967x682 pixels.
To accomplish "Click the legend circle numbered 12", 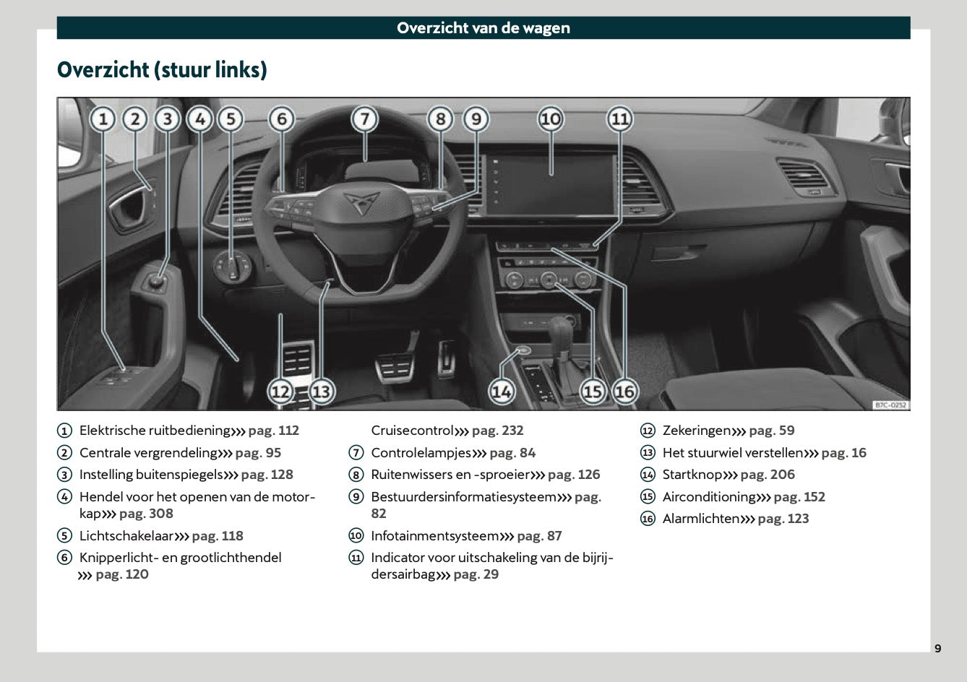I will pos(648,431).
